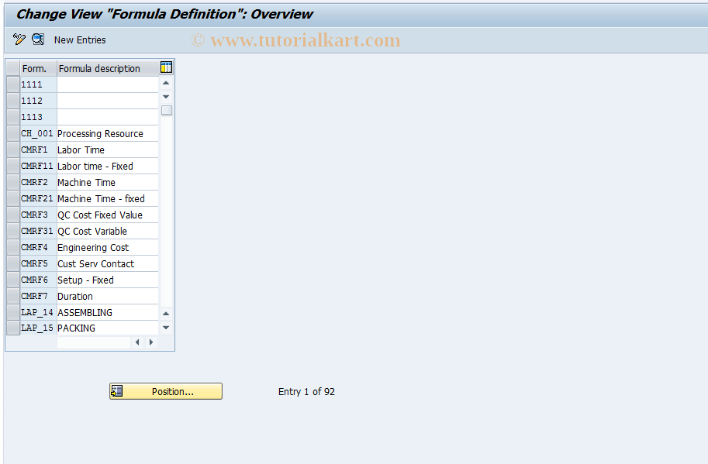Select row LAP_15 via its row selector
708x464 pixels.
(13, 328)
